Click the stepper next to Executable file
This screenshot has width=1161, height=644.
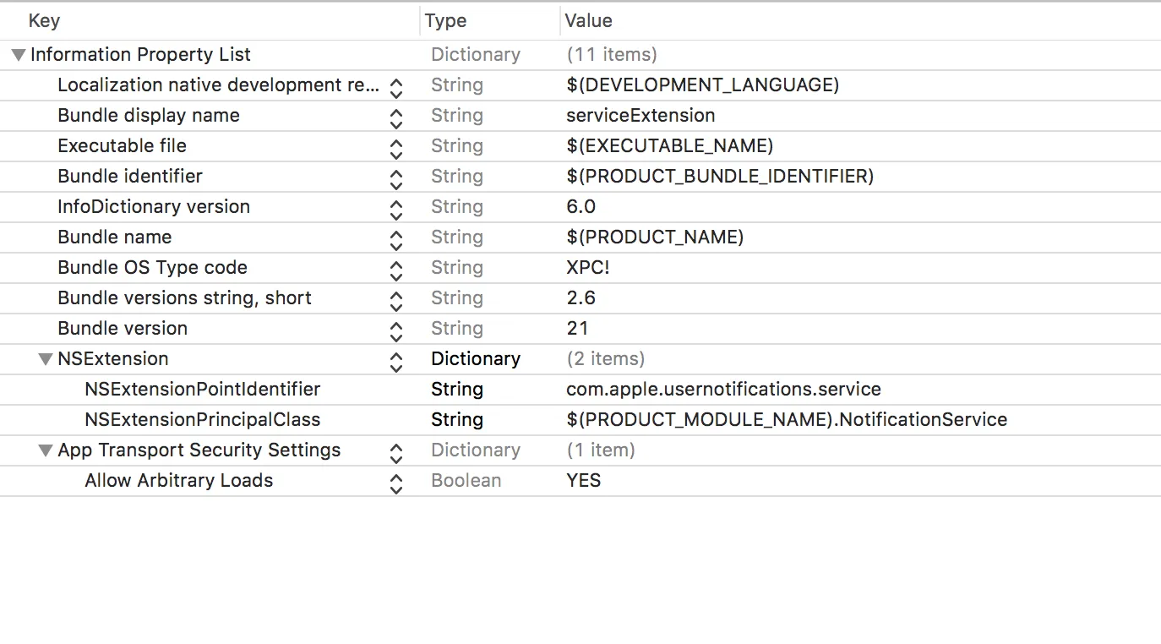[x=395, y=146]
